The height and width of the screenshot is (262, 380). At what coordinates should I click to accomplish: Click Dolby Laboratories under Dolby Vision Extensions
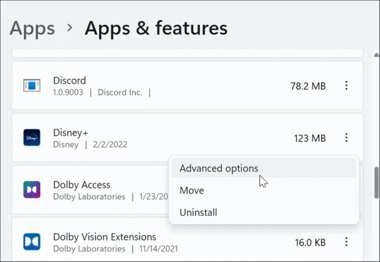tap(89, 249)
